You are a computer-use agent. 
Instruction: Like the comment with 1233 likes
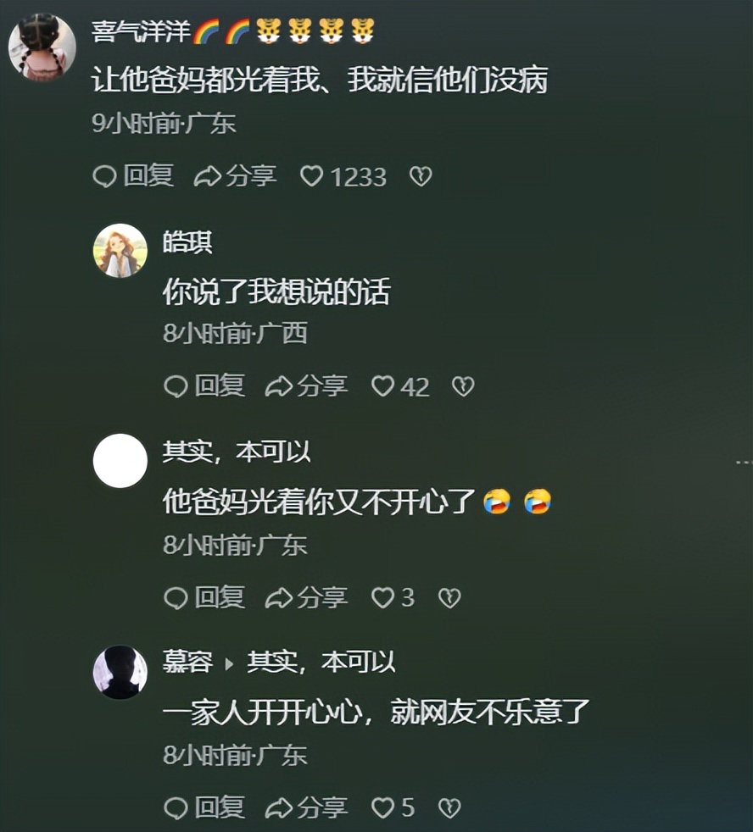(343, 176)
